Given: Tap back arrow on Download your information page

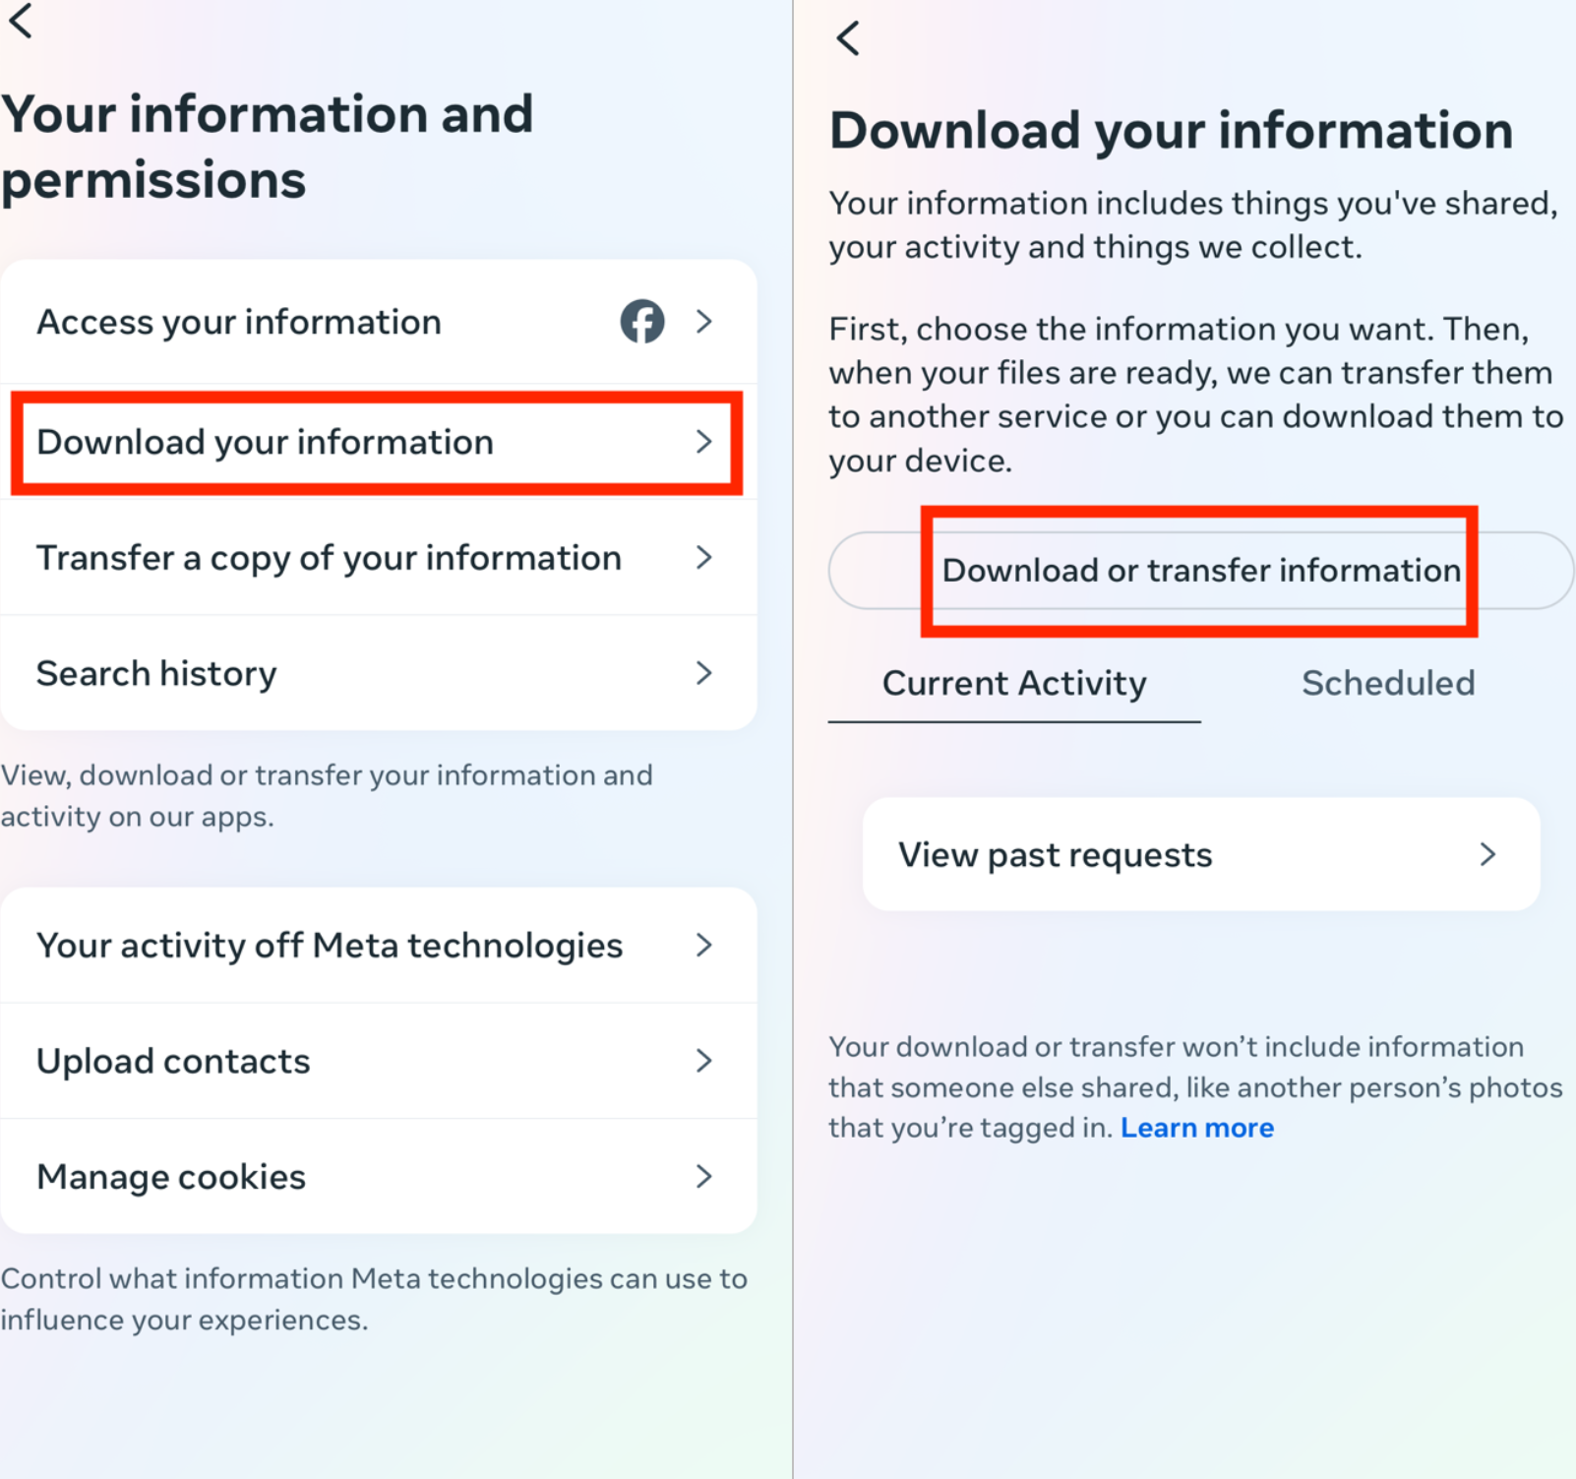Looking at the screenshot, I should (848, 39).
